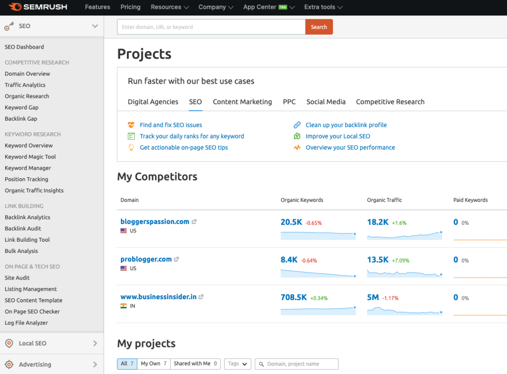Expand the Local SEO section arrow
This screenshot has width=507, height=374.
tap(95, 343)
